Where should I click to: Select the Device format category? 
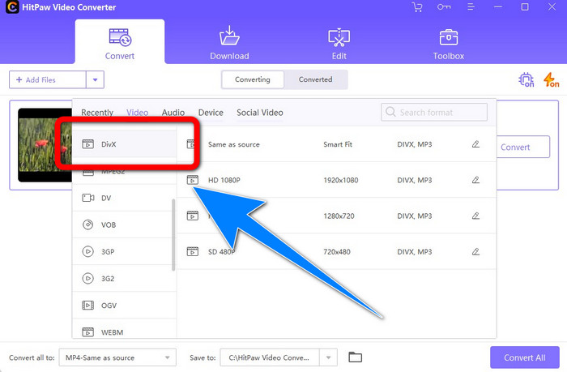[211, 113]
